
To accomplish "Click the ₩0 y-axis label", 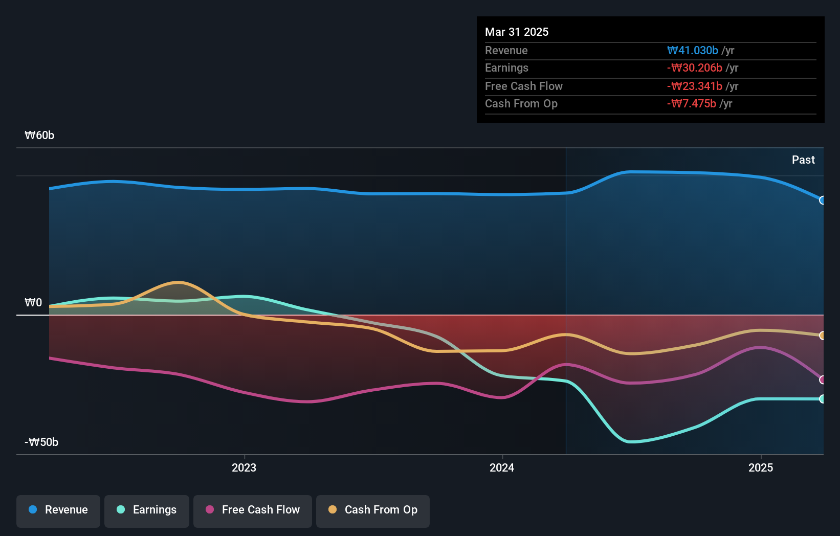I will coord(33,302).
